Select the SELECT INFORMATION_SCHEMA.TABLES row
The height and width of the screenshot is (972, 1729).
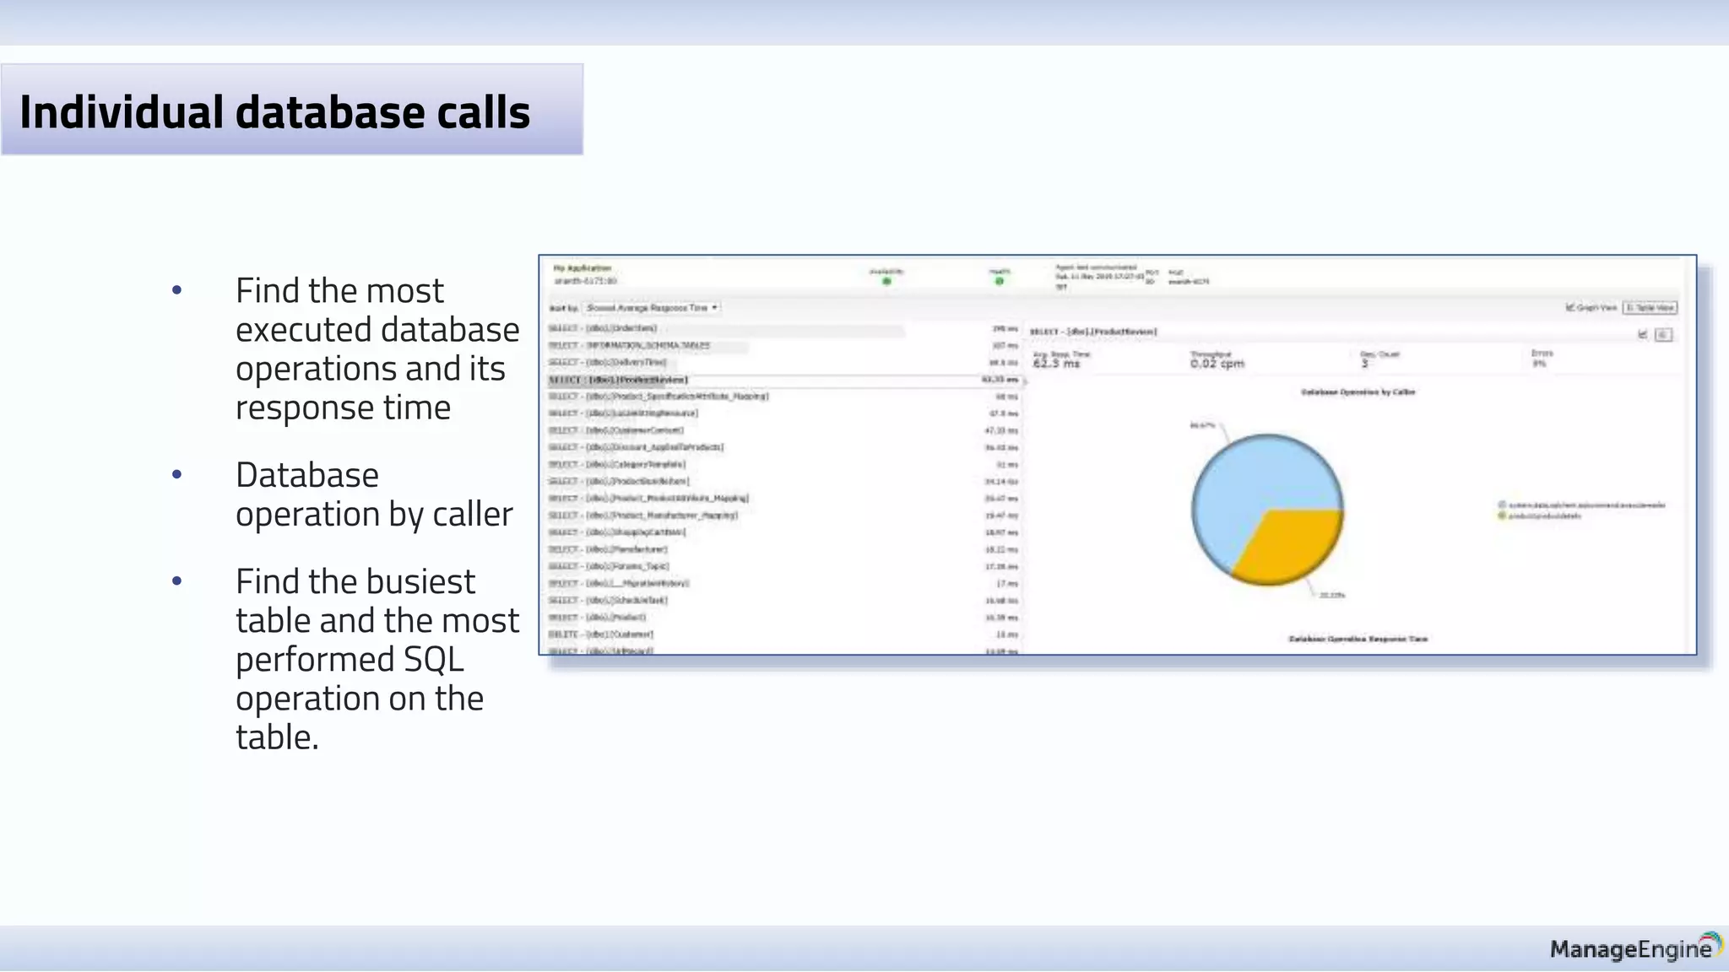click(783, 345)
